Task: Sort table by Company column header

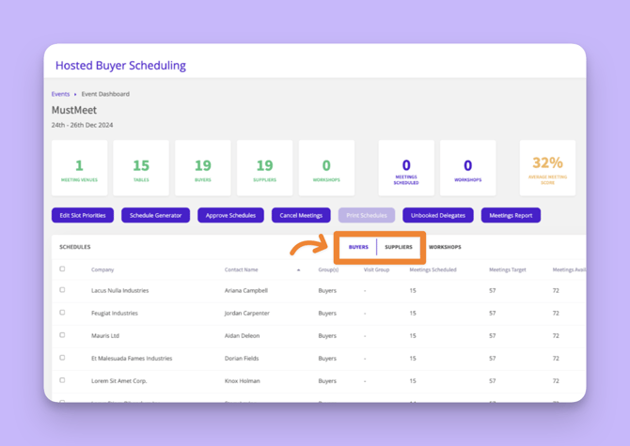Action: 102,269
